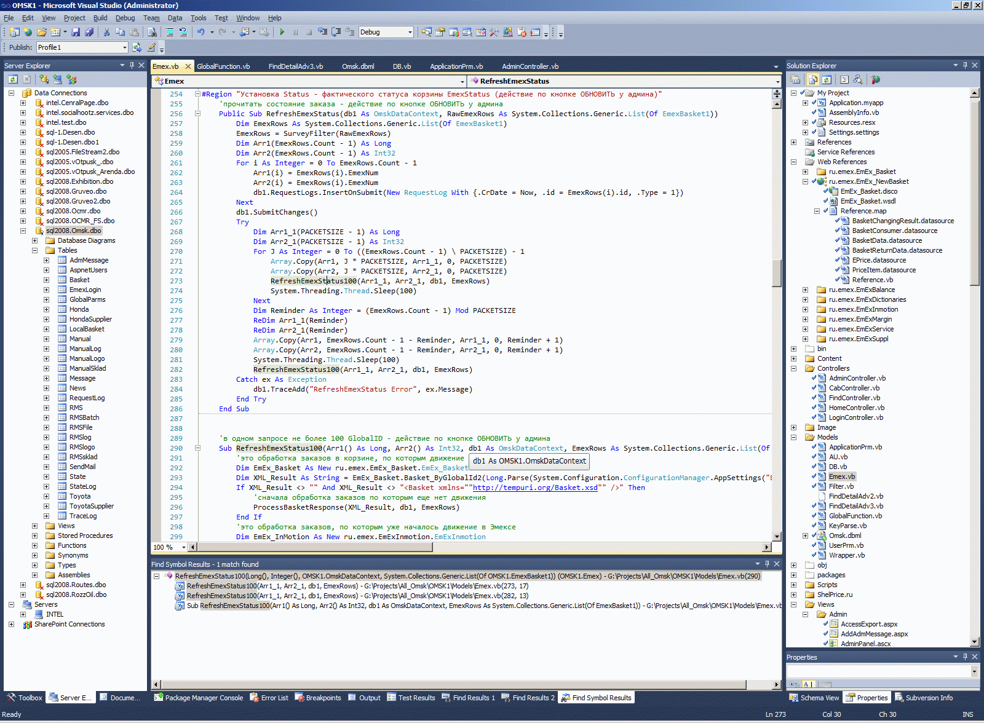Click the Undo arrow icon
984x723 pixels.
click(200, 32)
